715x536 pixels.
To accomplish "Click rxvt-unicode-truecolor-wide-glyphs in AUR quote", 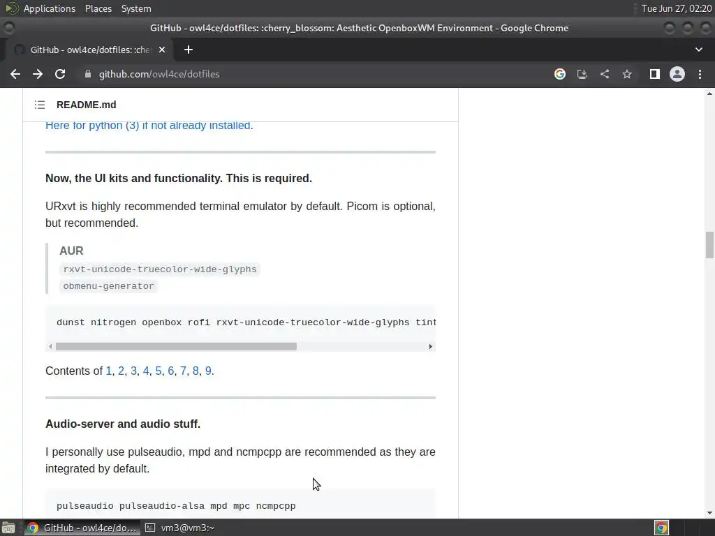I will point(160,269).
